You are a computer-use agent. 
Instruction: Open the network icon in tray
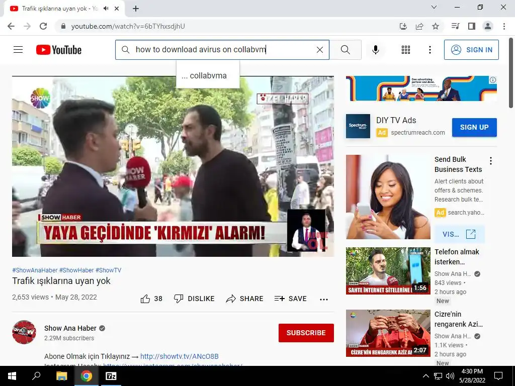click(438, 376)
